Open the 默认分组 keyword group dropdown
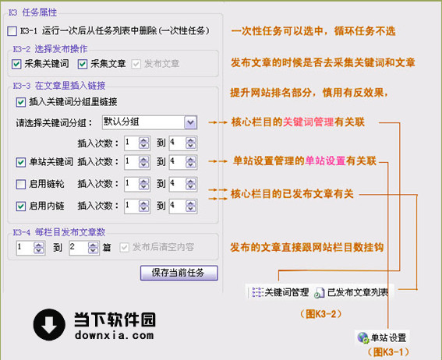 point(190,122)
